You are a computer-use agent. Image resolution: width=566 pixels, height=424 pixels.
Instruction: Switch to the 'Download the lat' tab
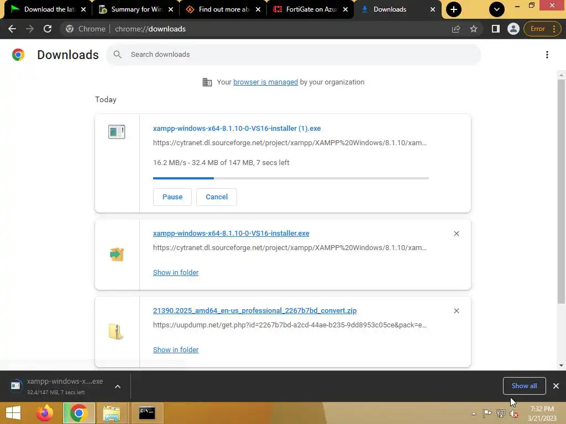48,9
